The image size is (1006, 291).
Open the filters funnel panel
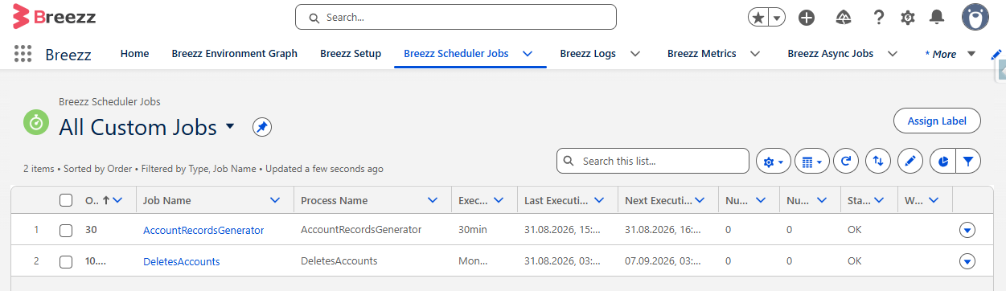[968, 161]
